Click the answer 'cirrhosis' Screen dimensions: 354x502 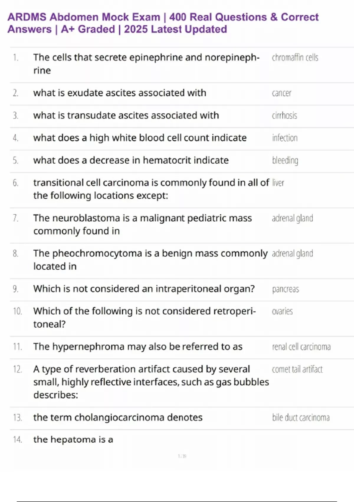point(284,115)
